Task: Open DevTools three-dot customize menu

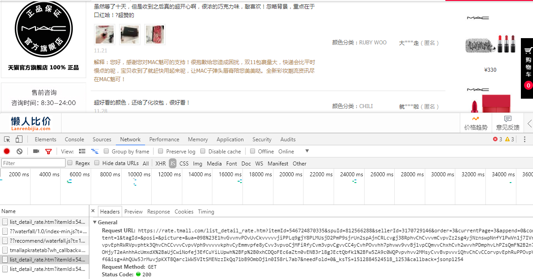Action: click(524, 139)
